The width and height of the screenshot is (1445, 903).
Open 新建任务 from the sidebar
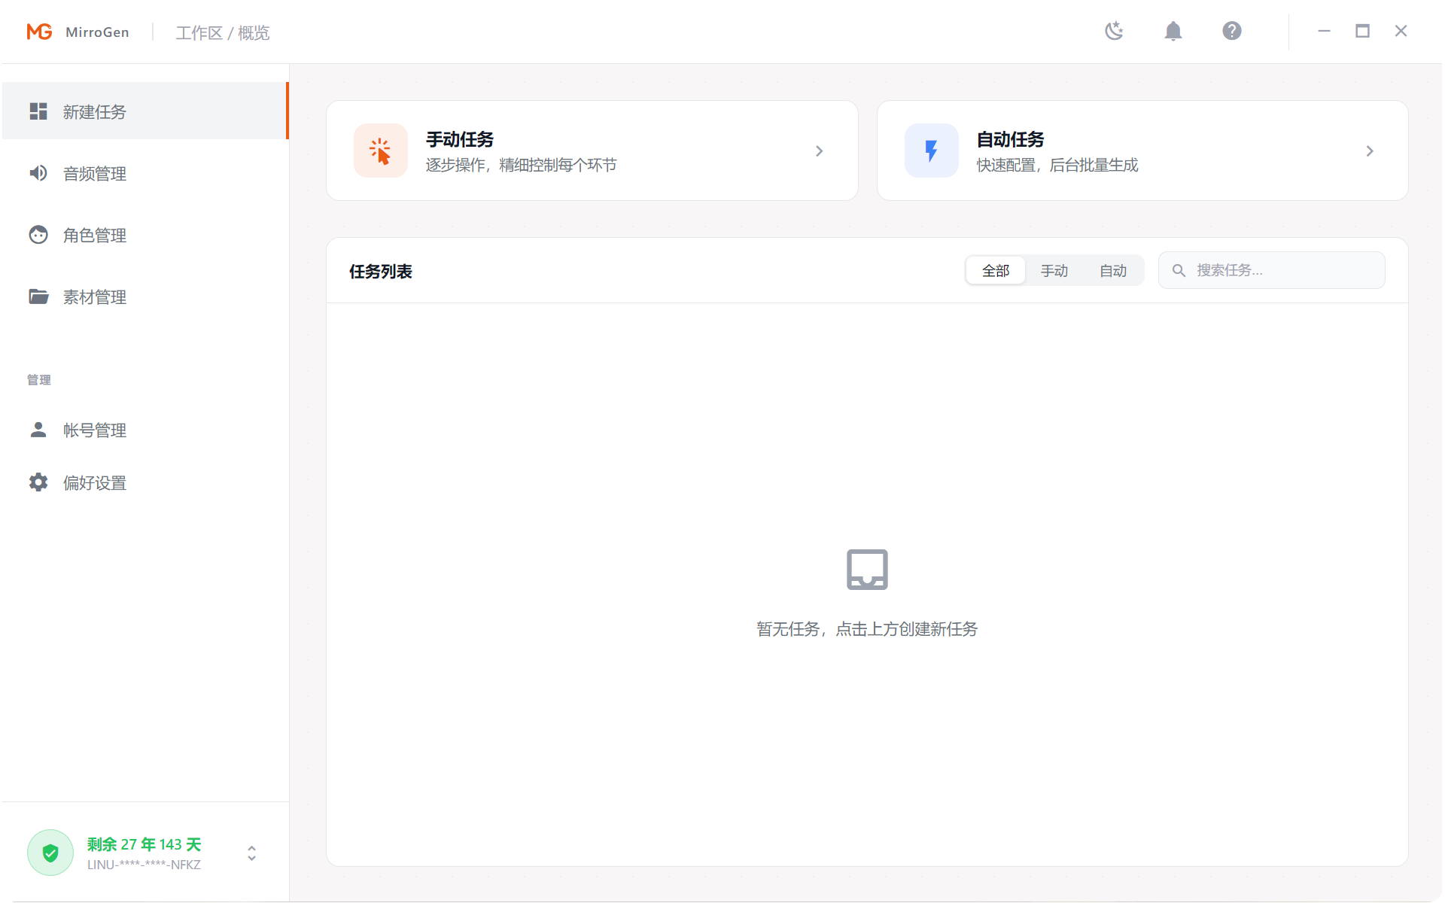tap(94, 111)
